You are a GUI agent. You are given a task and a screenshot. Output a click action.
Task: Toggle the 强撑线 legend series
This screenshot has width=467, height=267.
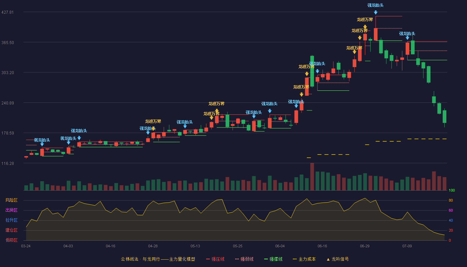(x=273, y=259)
